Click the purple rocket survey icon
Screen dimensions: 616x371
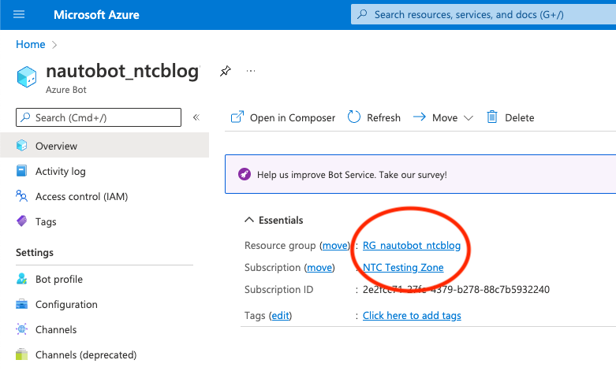coord(245,174)
